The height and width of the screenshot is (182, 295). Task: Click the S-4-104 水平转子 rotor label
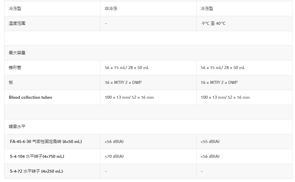(37, 156)
